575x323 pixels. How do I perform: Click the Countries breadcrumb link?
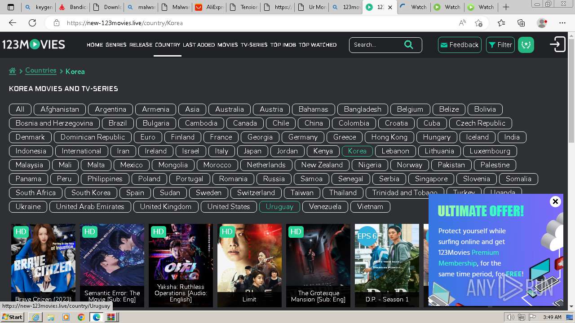tap(41, 70)
